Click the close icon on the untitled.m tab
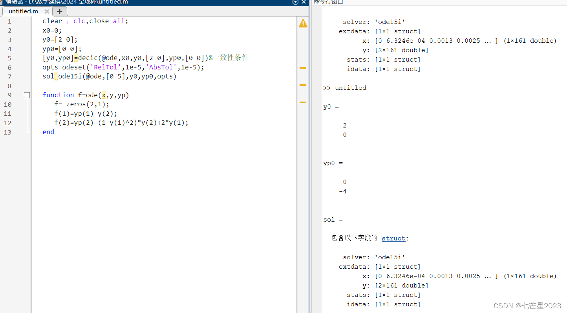567x313 pixels. (47, 11)
